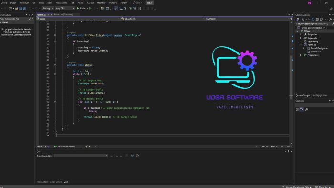334x188 pixels.
Task: Open the Proje menu
Action: [x=42, y=3]
